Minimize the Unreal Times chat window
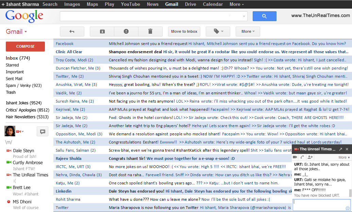The image size is (352, 212). pyautogui.click(x=334, y=149)
